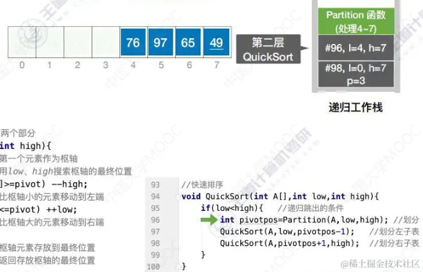The image size is (423, 272).
Task: Click line number 96 in the gutter
Action: [155, 220]
